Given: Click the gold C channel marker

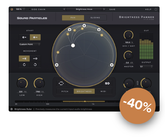Looking at the screenshot, I should 74,30.
